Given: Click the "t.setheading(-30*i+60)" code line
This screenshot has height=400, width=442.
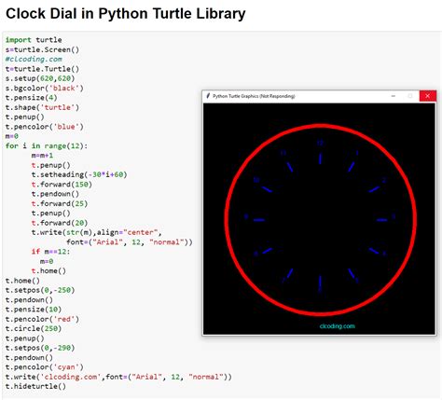Looking at the screenshot, I should point(79,174).
